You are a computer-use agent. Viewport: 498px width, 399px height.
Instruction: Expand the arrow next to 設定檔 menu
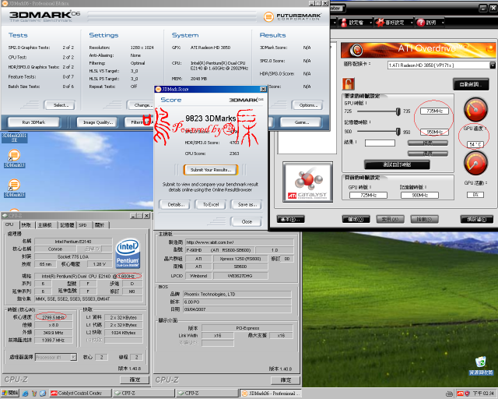(370, 23)
